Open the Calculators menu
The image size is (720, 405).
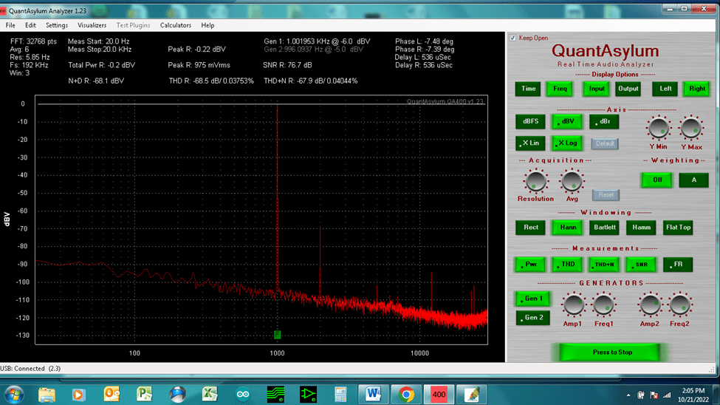pos(176,25)
